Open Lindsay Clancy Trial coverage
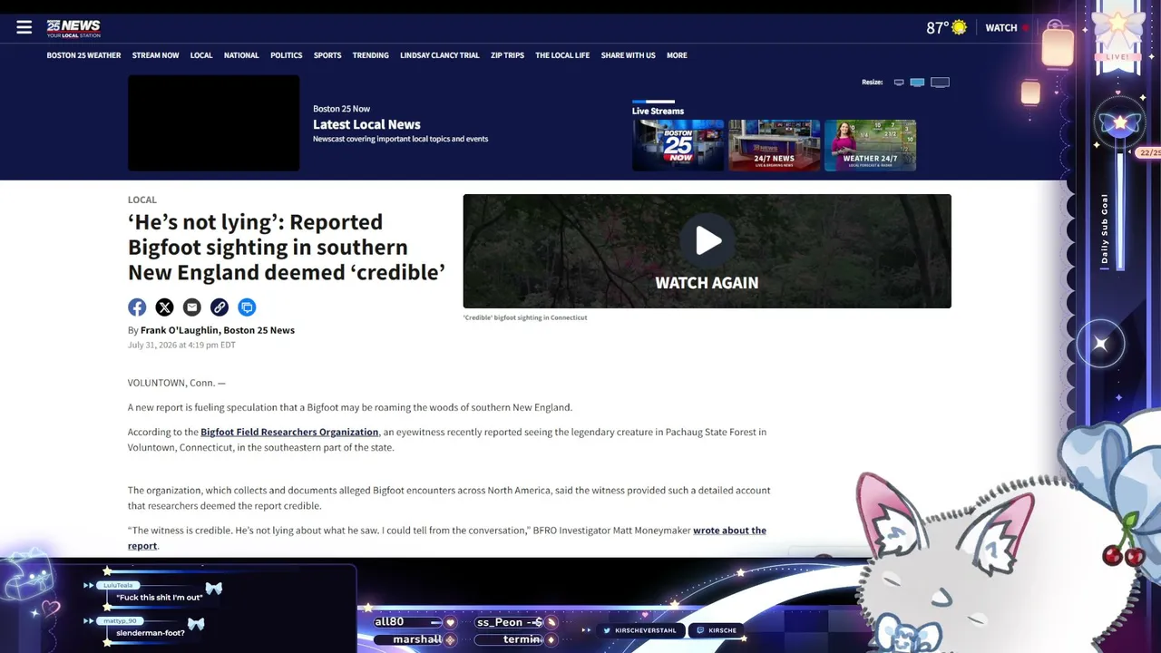 pos(440,55)
